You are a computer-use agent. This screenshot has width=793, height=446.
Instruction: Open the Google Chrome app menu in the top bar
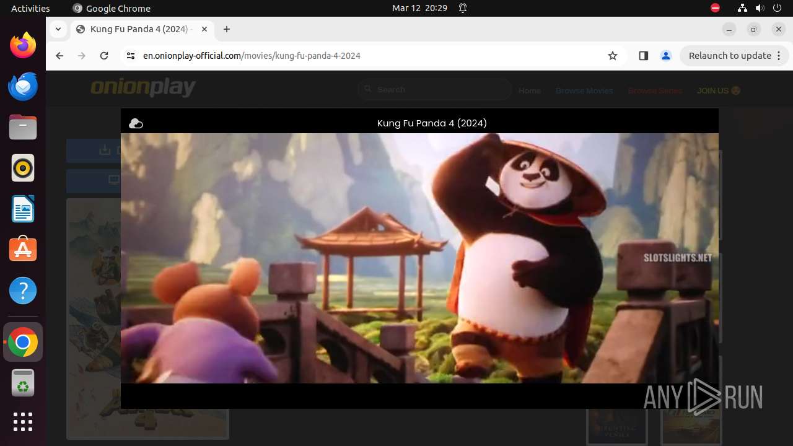(112, 8)
